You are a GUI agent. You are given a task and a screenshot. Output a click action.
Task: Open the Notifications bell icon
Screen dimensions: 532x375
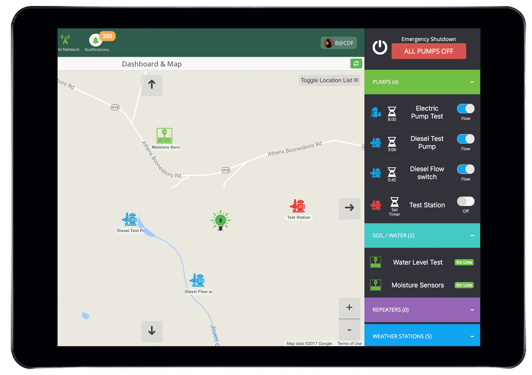coord(95,40)
